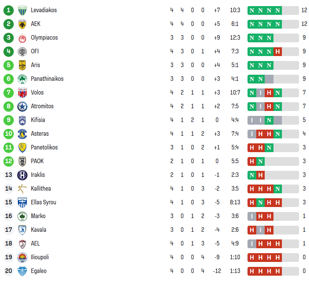309x281 pixels.
Task: Click the AEK team logo
Action: (23, 24)
